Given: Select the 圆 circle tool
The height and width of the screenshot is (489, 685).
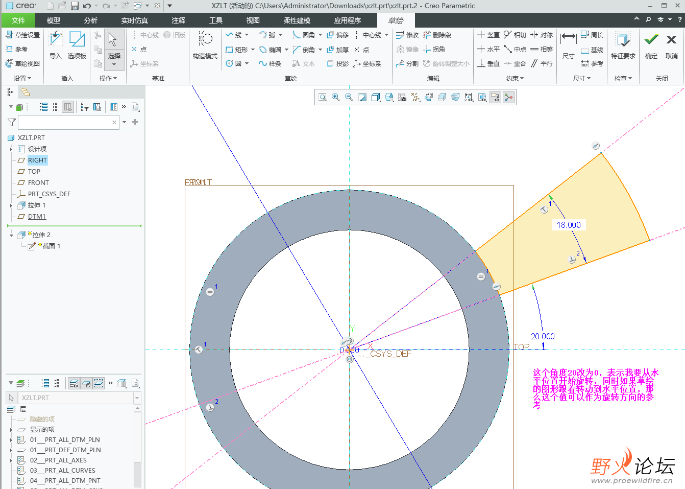Looking at the screenshot, I should pyautogui.click(x=234, y=63).
